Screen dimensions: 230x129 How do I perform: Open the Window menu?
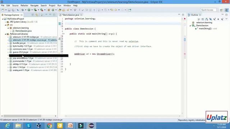pos(67,5)
